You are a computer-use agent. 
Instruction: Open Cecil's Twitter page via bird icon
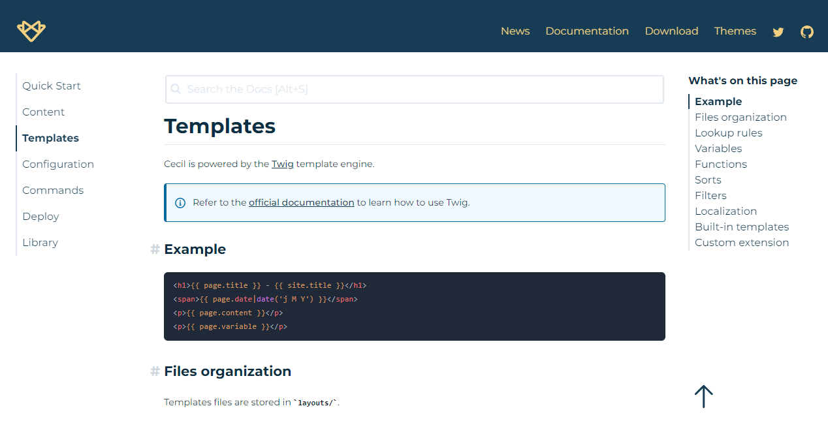click(778, 31)
